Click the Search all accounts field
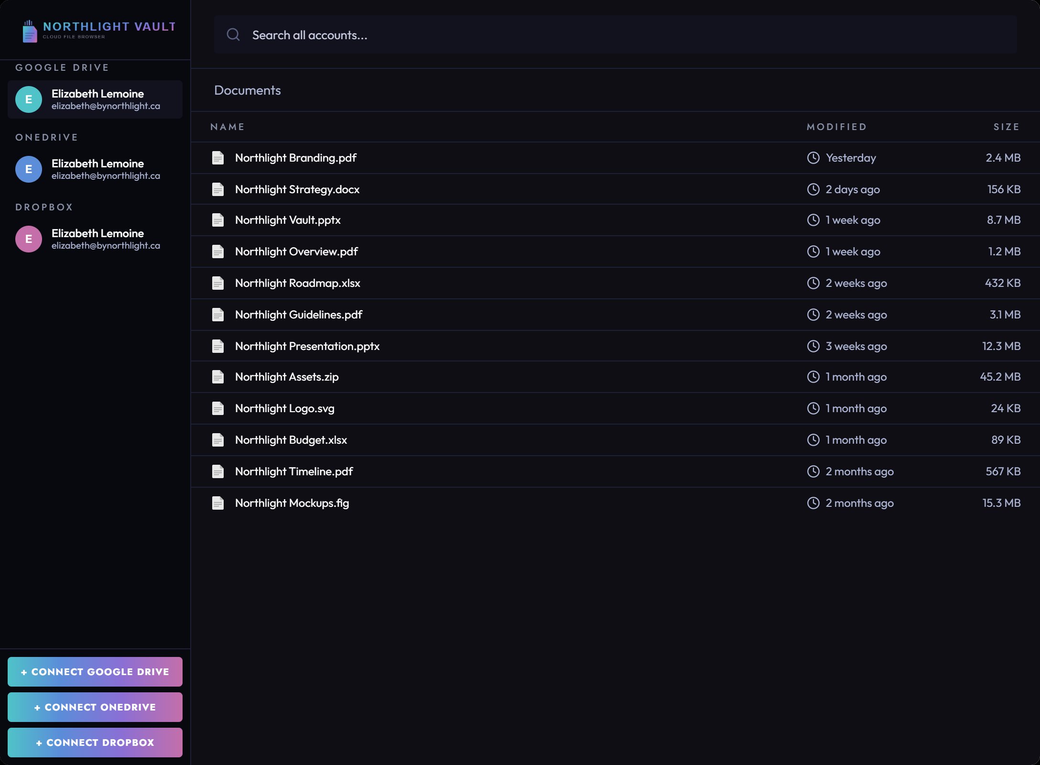This screenshot has height=765, width=1040. (x=616, y=34)
